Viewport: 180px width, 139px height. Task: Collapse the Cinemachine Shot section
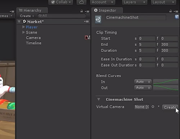[99, 99]
